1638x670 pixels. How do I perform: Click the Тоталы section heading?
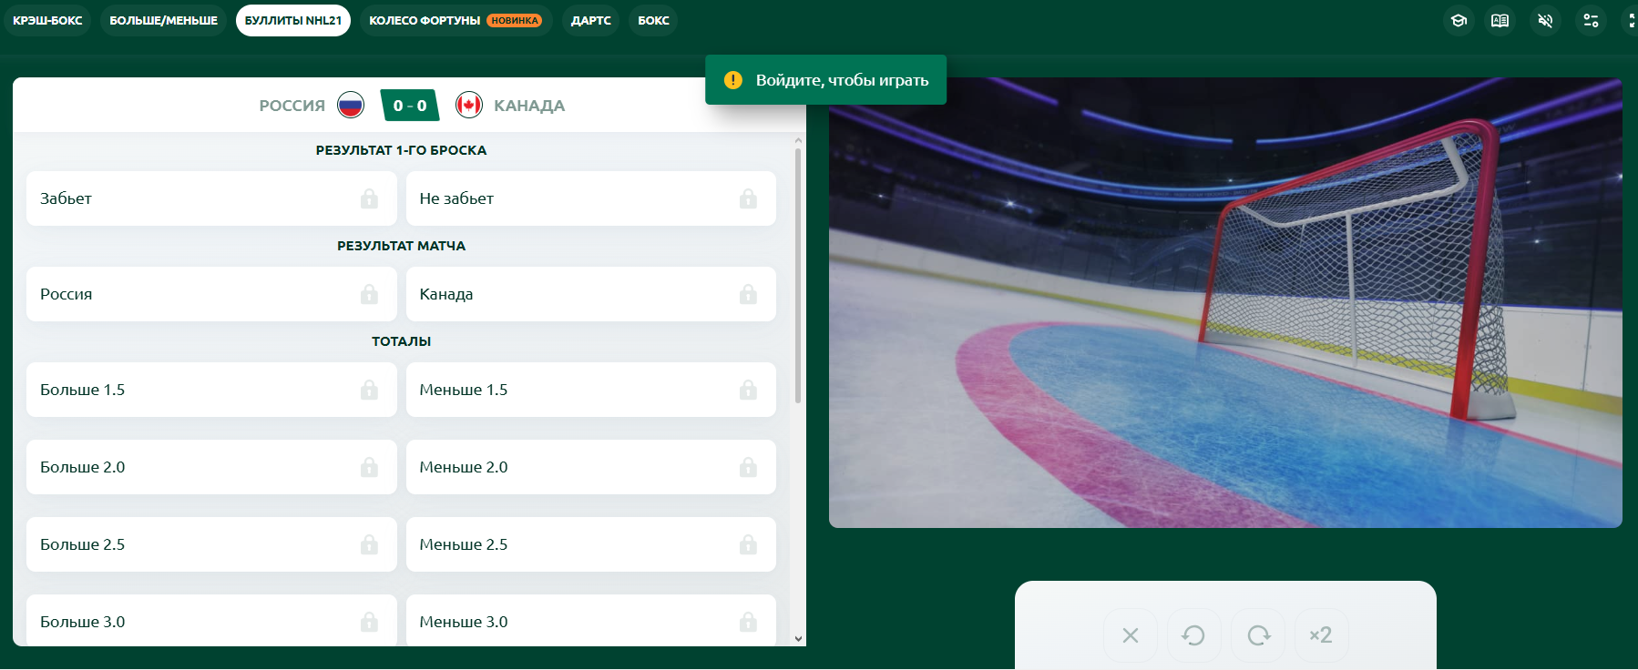(x=401, y=341)
